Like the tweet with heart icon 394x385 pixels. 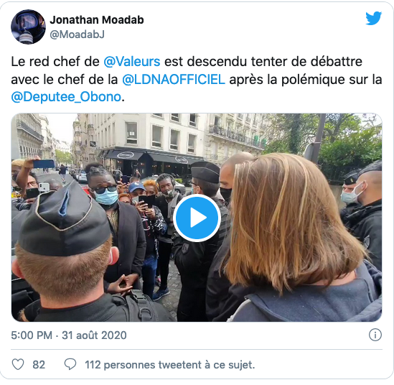[x=18, y=364]
